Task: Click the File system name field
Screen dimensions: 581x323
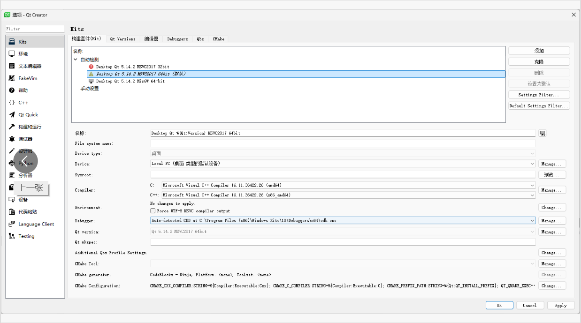Action: (343, 143)
